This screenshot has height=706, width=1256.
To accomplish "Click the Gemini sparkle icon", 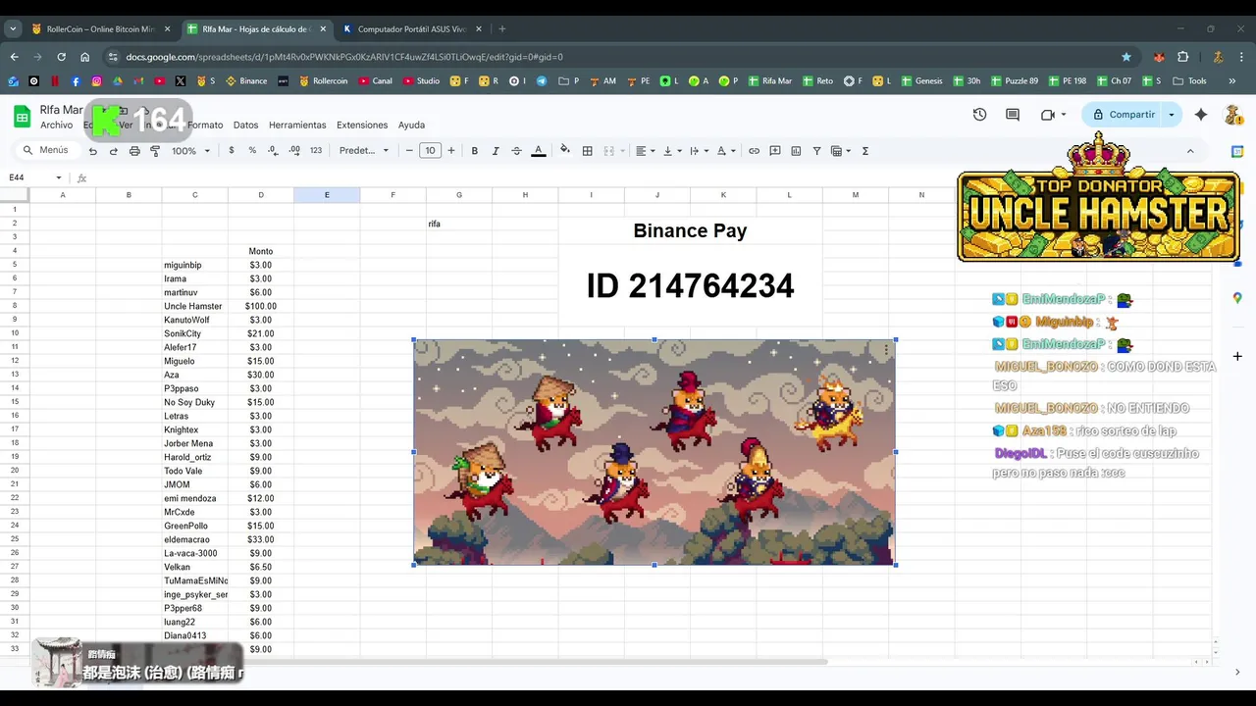I will (x=1201, y=115).
